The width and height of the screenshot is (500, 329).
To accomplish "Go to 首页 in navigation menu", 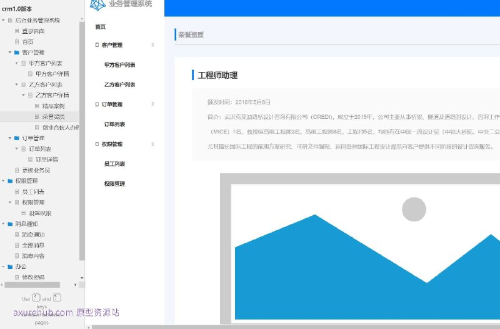I will pos(101,27).
